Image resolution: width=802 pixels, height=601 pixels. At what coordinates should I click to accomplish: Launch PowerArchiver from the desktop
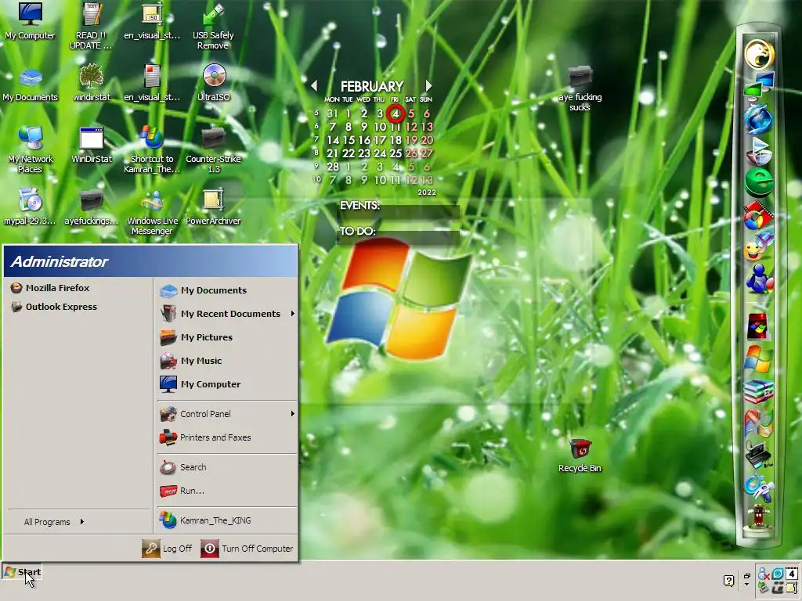click(213, 207)
